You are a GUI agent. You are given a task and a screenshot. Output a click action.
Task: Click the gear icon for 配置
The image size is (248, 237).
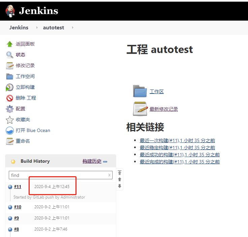click(x=10, y=109)
